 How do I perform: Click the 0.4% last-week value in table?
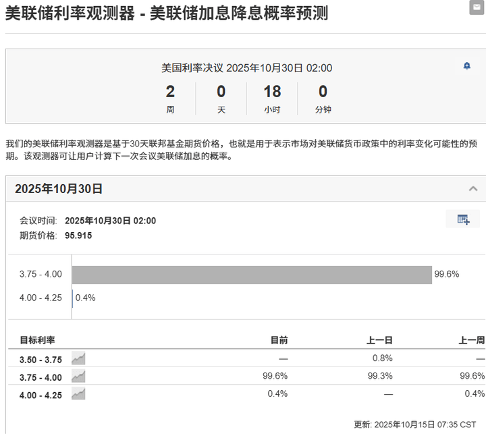pyautogui.click(x=475, y=394)
